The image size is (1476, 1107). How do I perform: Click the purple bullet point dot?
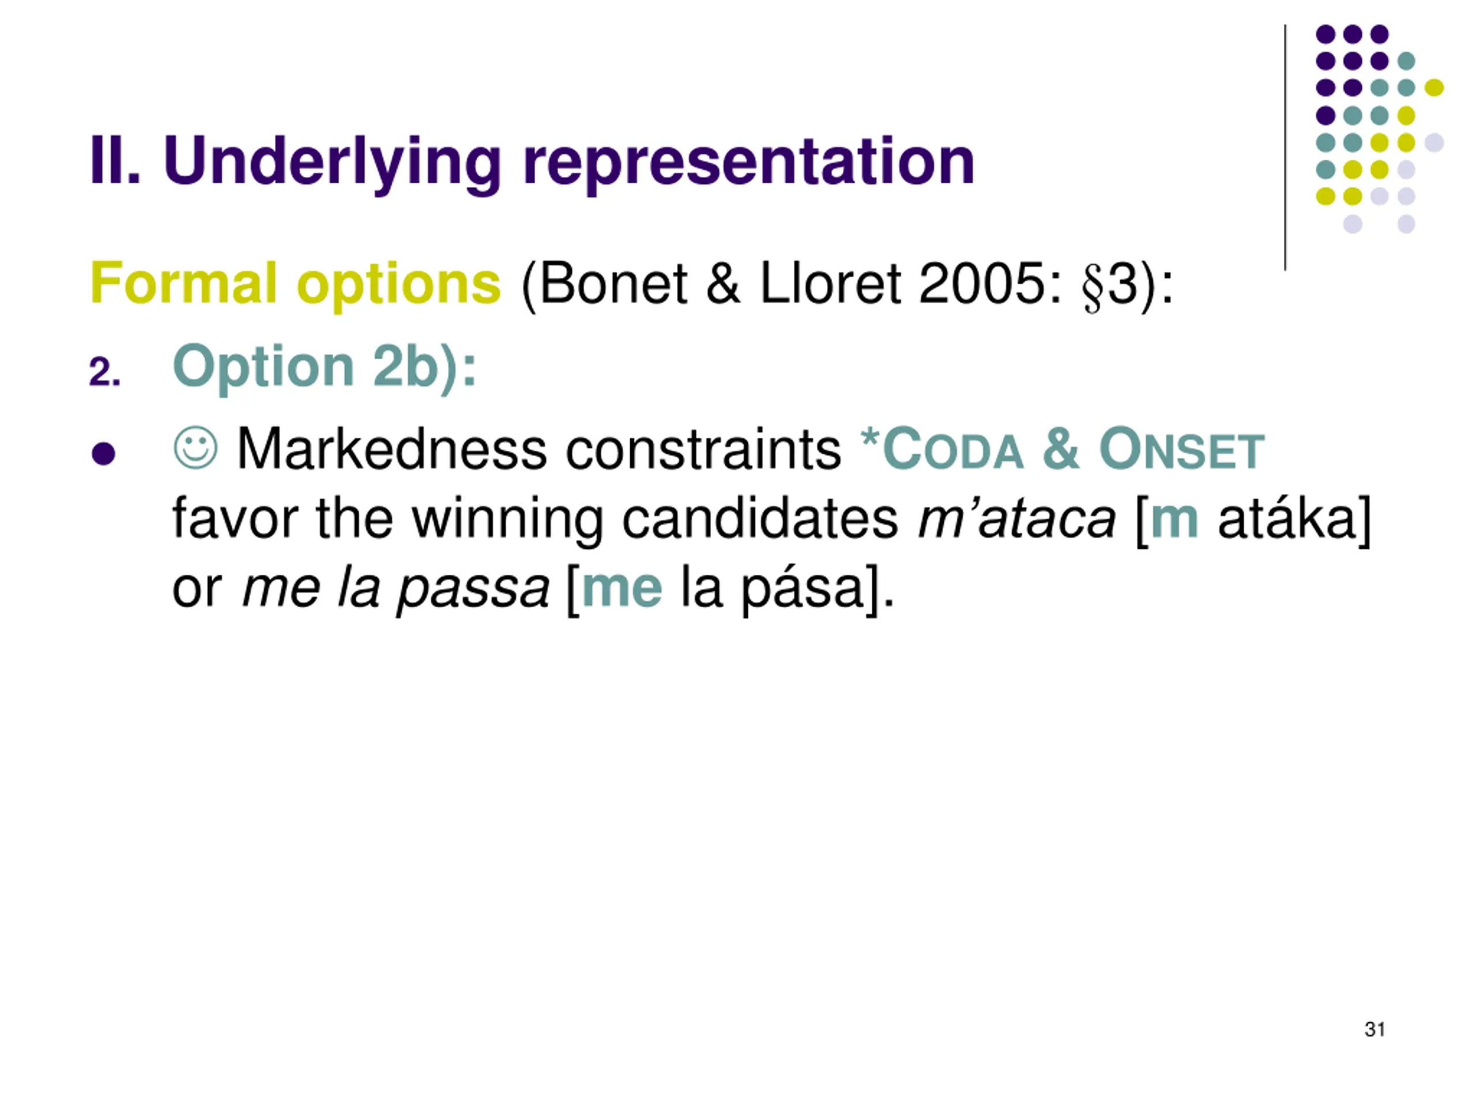[x=103, y=454]
